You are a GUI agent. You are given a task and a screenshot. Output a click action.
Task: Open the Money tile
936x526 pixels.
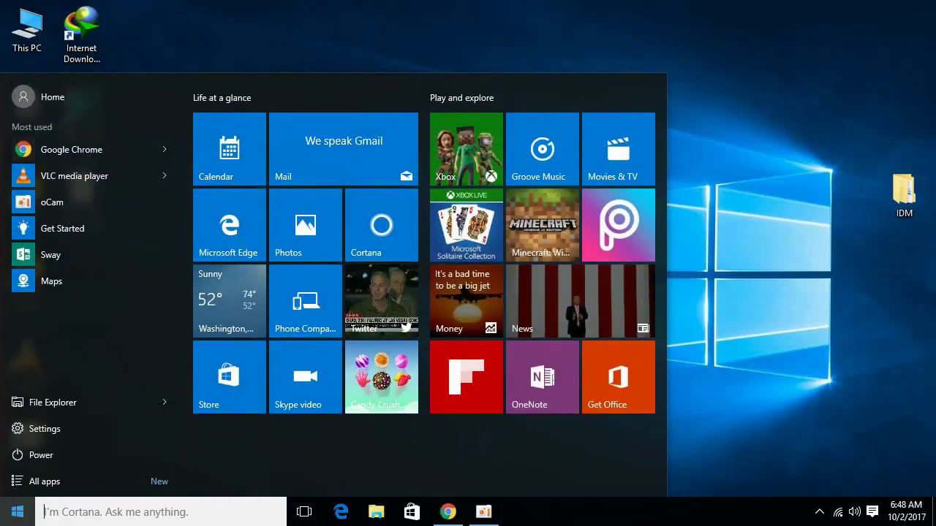point(467,301)
